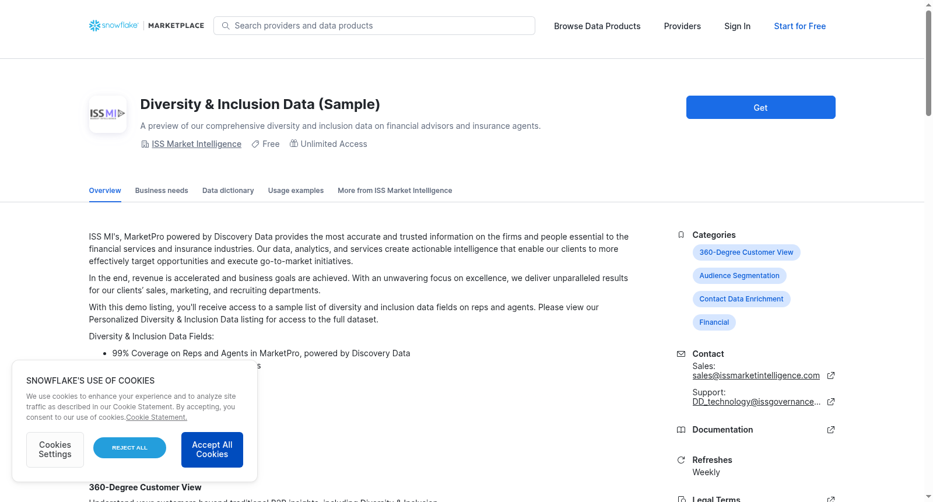Click the Refreshes circular arrow icon
This screenshot has width=933, height=502.
(681, 460)
